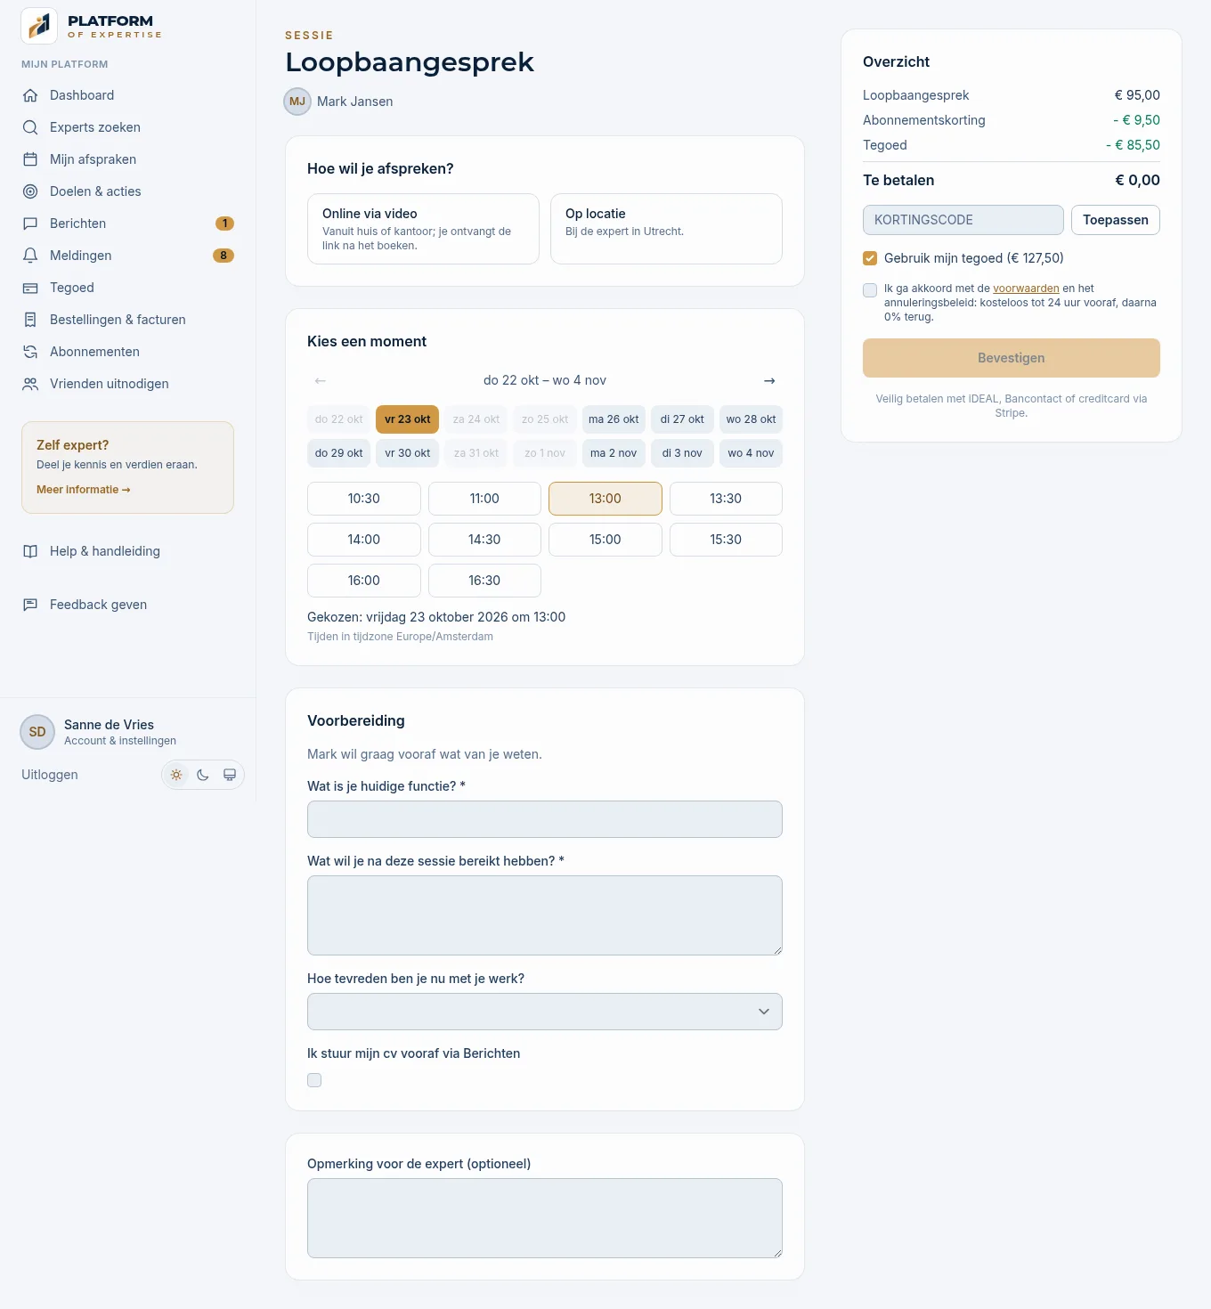Click the Meldingen bell icon
The width and height of the screenshot is (1211, 1309).
tap(30, 256)
